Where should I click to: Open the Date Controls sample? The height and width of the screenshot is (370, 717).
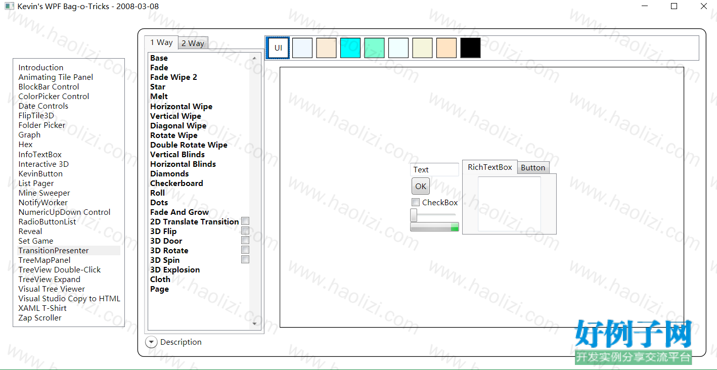(x=43, y=106)
